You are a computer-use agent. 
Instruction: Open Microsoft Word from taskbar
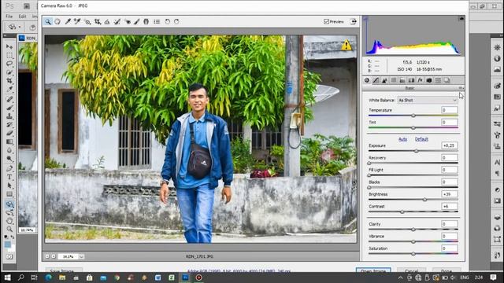coord(157,277)
